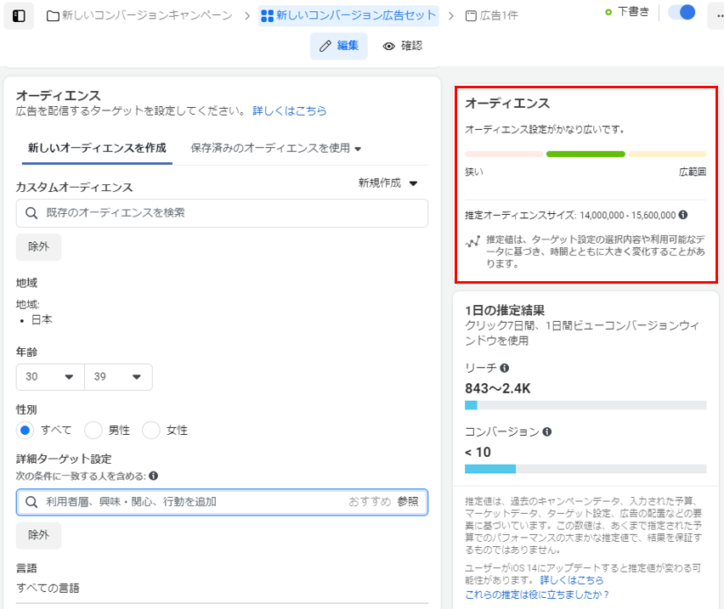Click the info icon beside 推定オーディエンスサイズ
724x609 pixels.
(683, 215)
